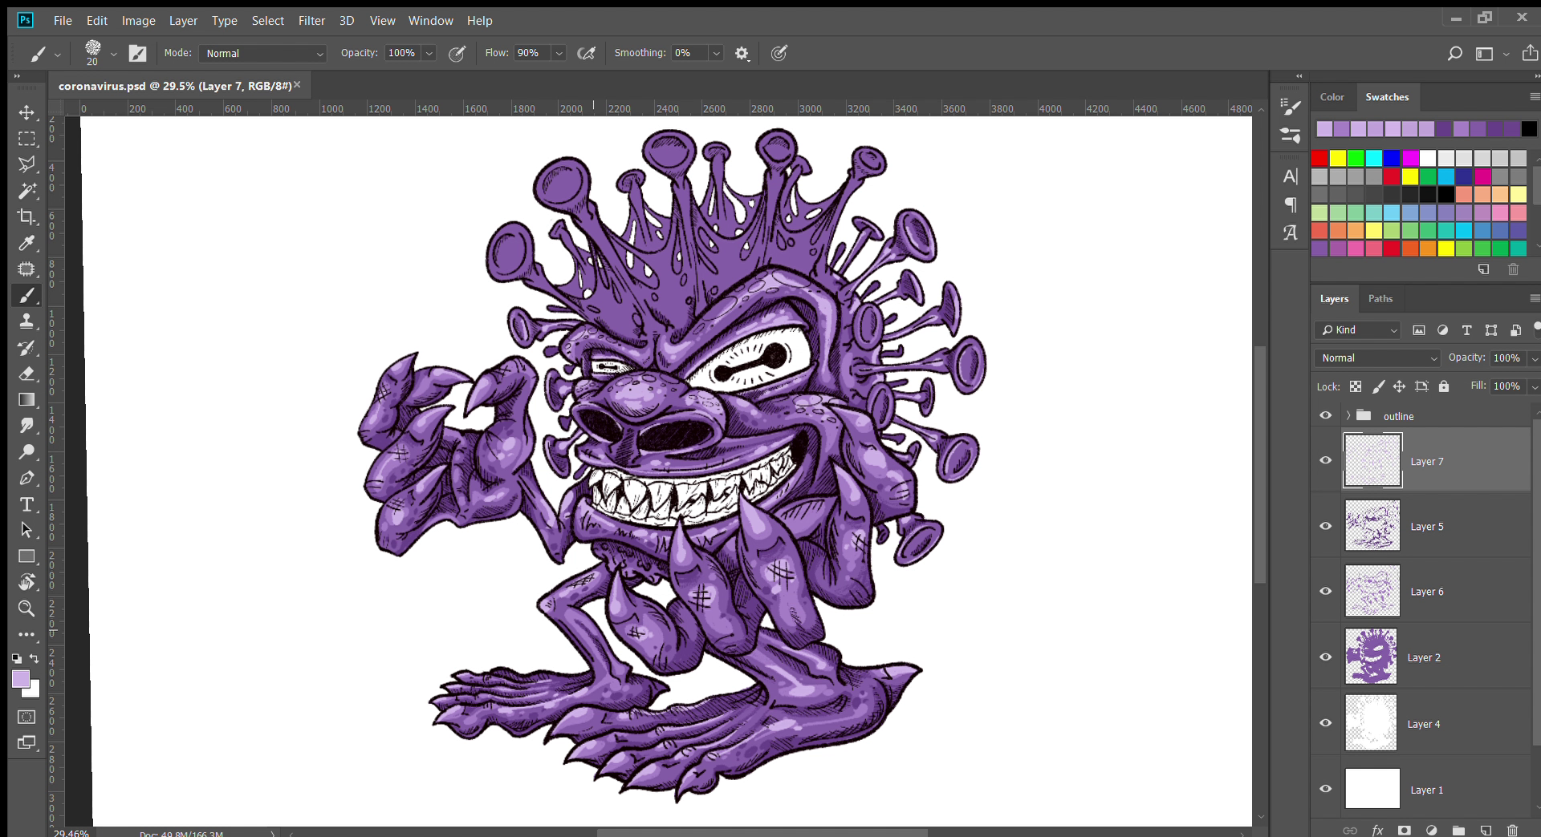Delete layer using trash icon
Viewport: 1541px width, 837px height.
point(1512,830)
